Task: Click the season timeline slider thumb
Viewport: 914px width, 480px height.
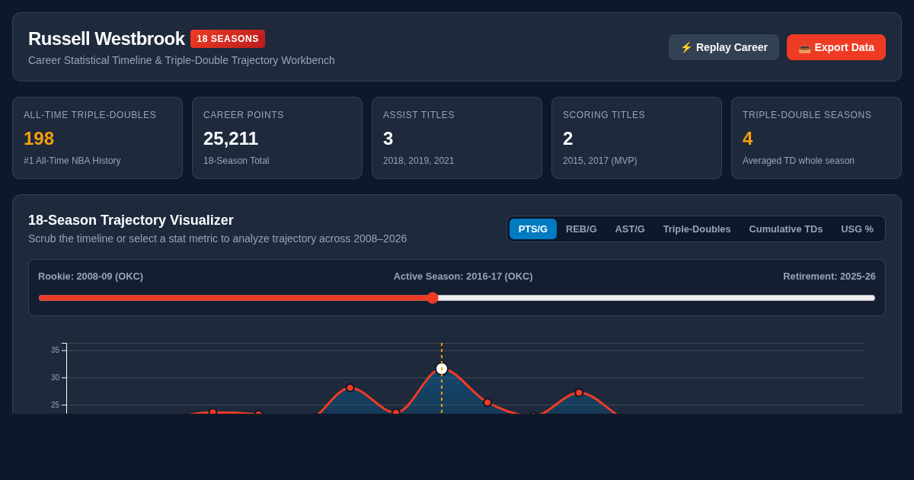Action: 433,298
